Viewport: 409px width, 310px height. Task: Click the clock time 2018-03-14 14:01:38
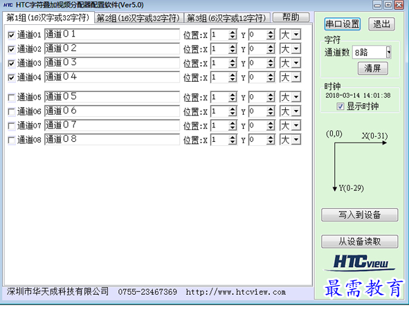pyautogui.click(x=358, y=95)
